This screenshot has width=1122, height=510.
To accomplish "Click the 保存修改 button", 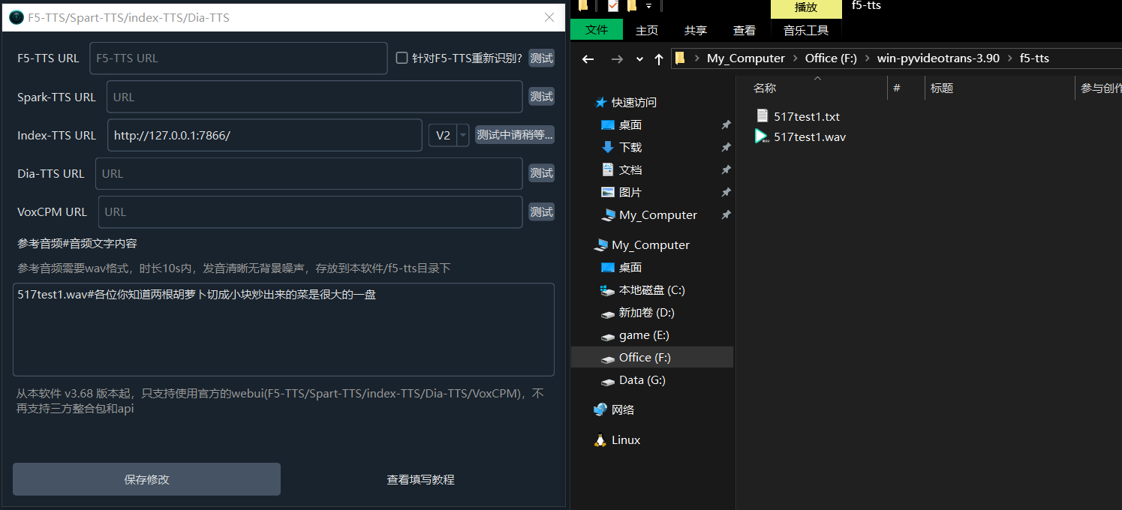I will pyautogui.click(x=146, y=479).
